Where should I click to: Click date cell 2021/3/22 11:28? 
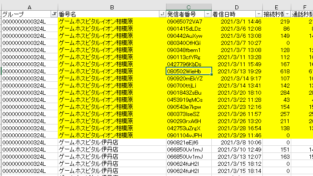[237, 100]
